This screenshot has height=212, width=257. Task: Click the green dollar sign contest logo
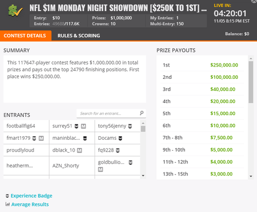pyautogui.click(x=15, y=11)
